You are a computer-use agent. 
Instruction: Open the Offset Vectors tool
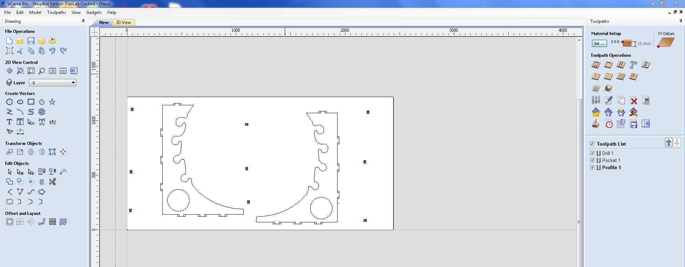tap(10, 222)
